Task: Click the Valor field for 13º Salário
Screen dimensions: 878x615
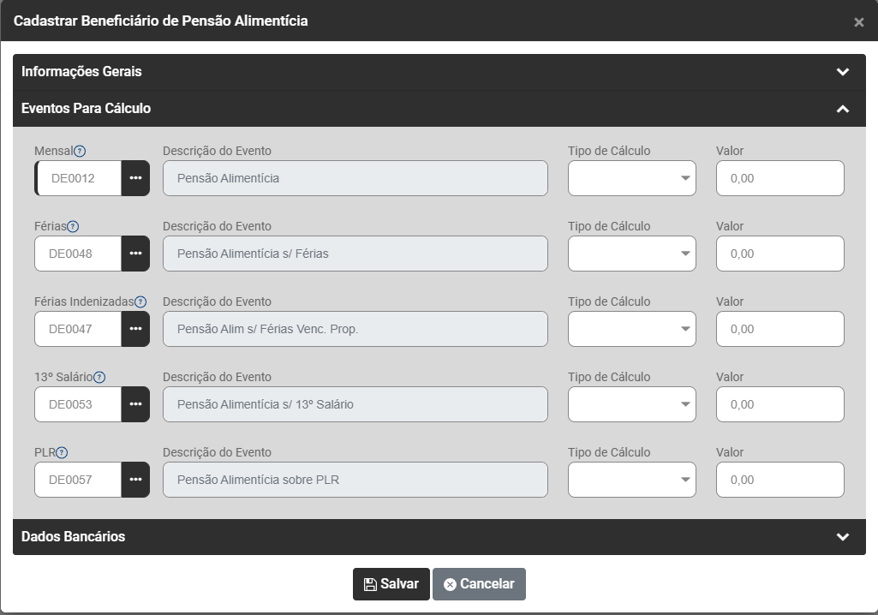Action: click(x=779, y=404)
